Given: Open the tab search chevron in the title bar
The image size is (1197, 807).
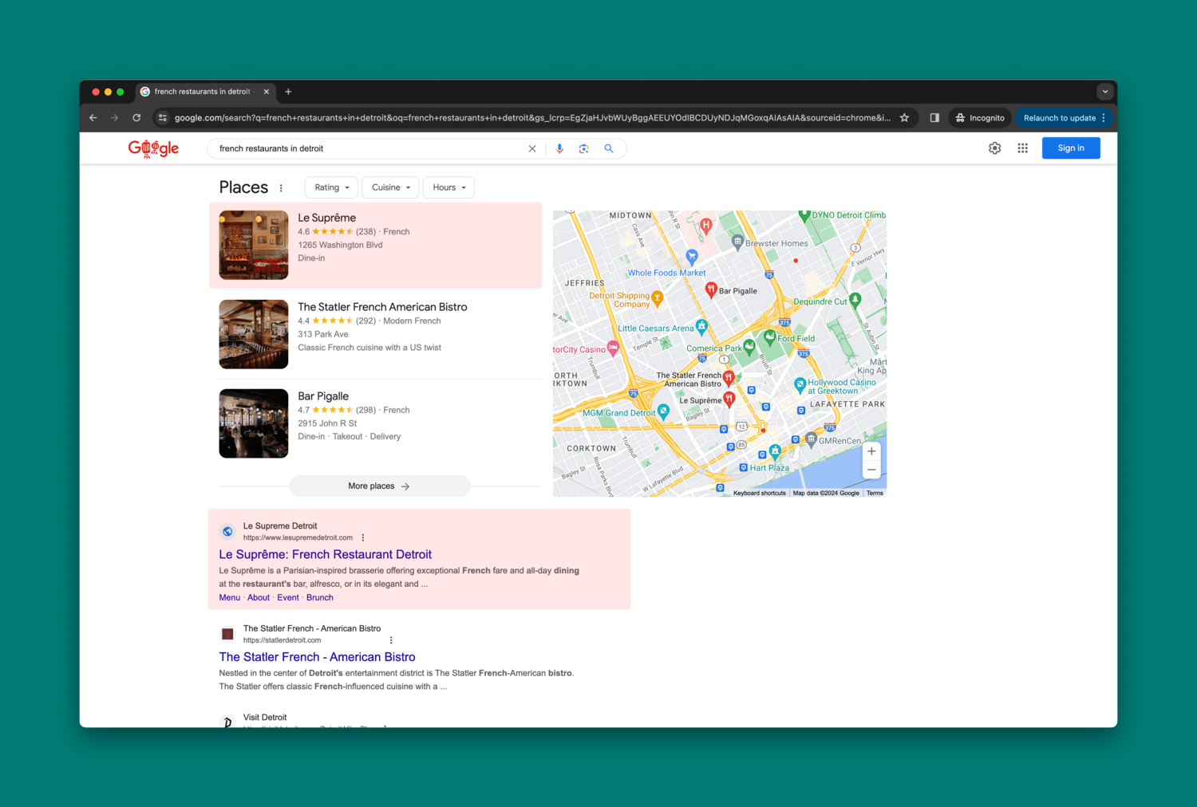Looking at the screenshot, I should coord(1105,92).
